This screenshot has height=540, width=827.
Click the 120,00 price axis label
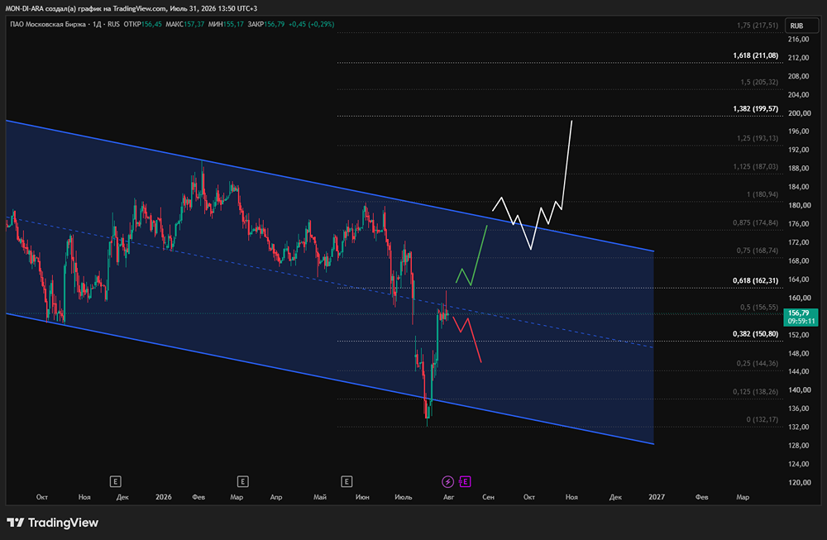(x=799, y=482)
